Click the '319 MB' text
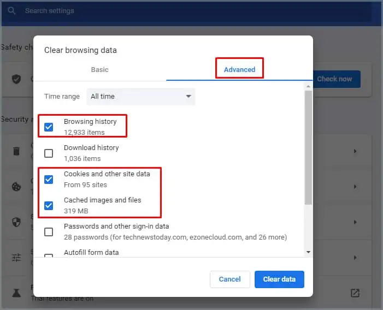 [76, 211]
